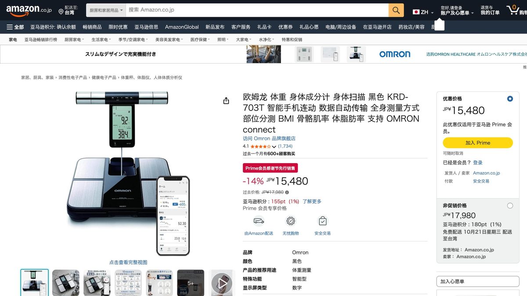This screenshot has height=296, width=527.
Task: Click the Amazon.co.jp logo
Action: pos(29,10)
